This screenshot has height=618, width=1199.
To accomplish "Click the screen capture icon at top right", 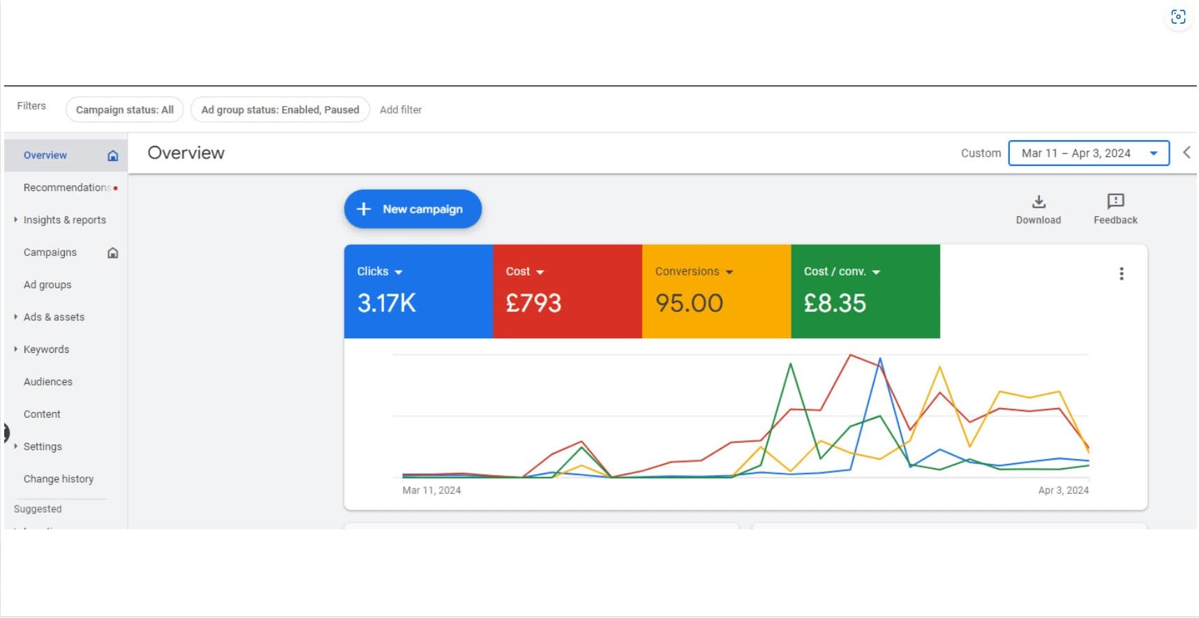I will 1178,17.
